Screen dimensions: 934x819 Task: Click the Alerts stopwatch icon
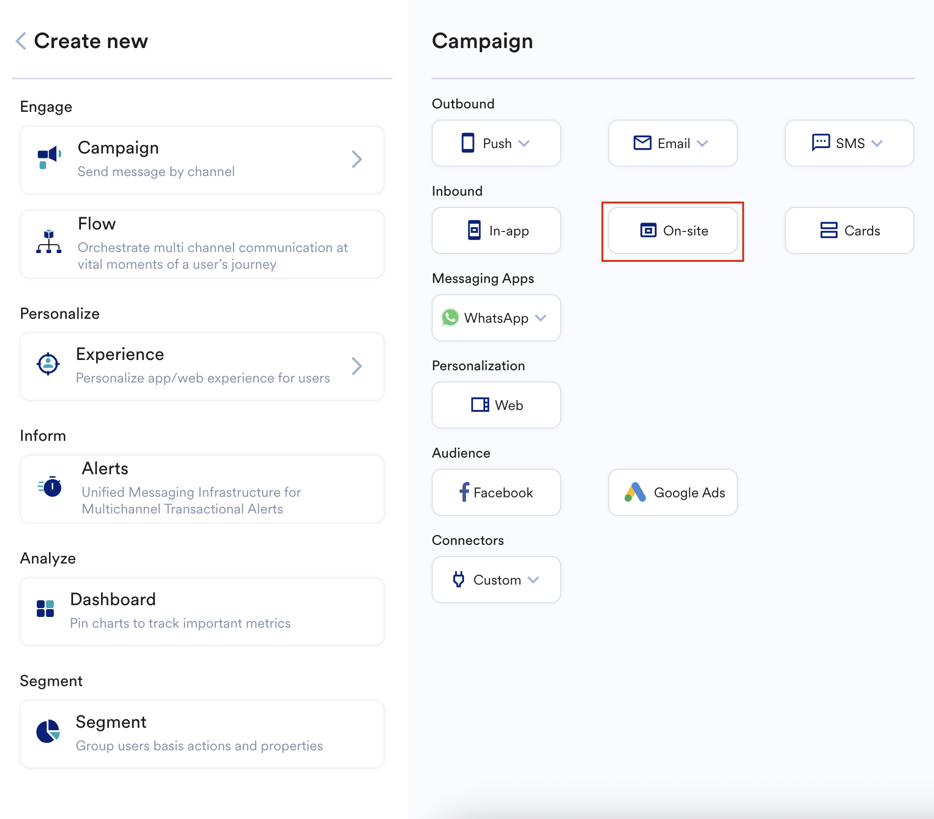[x=51, y=487]
